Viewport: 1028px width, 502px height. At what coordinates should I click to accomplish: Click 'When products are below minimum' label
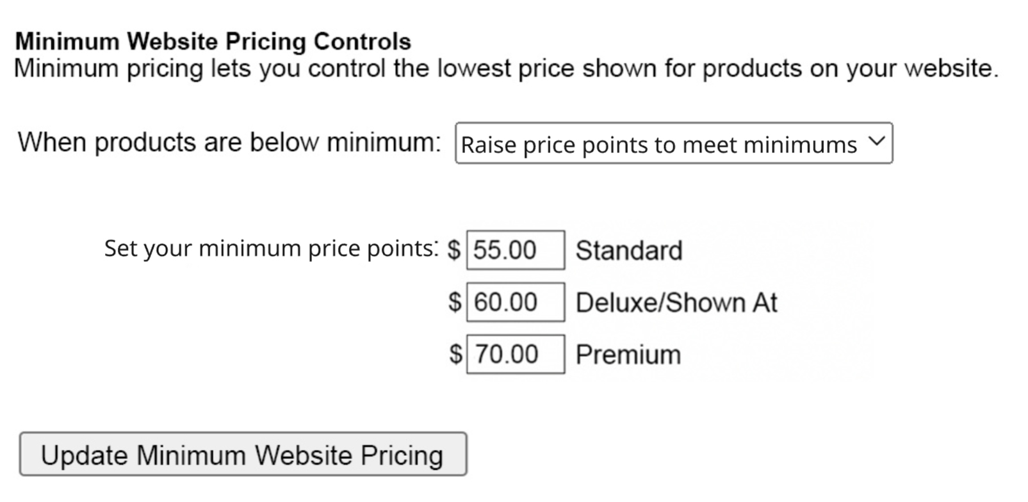pyautogui.click(x=229, y=142)
